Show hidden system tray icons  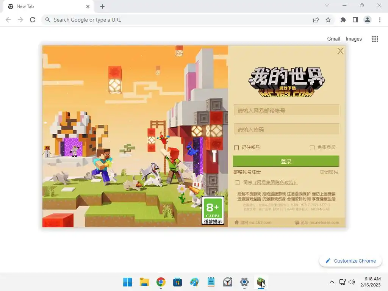click(x=332, y=282)
